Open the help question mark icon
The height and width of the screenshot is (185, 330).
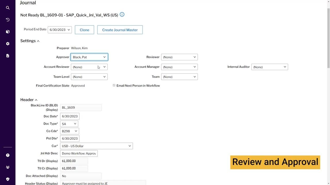(x=8, y=155)
